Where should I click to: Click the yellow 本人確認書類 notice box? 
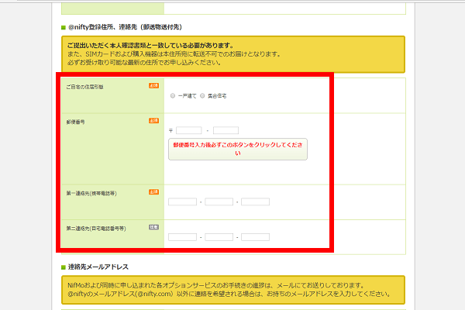coord(233,54)
